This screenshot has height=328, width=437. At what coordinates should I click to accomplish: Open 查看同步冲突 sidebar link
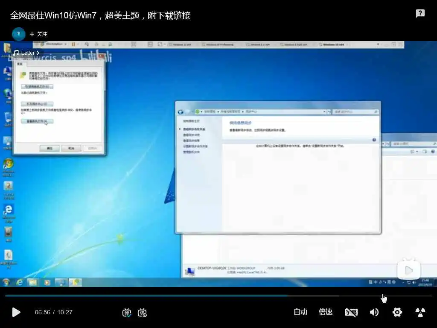pyautogui.click(x=191, y=135)
